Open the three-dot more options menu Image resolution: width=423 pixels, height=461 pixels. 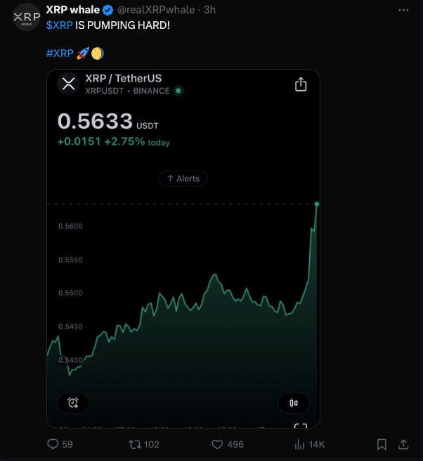coord(403,11)
